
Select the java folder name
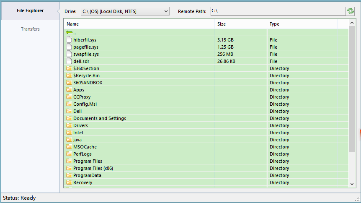(77, 140)
